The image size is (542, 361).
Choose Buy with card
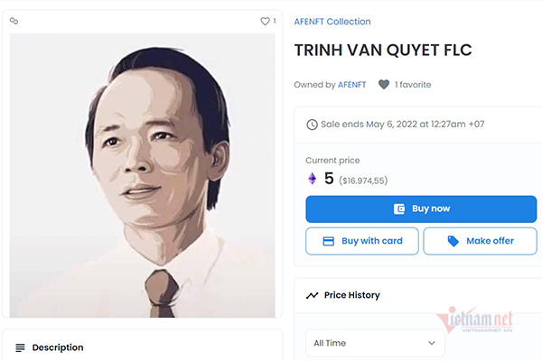(x=361, y=241)
